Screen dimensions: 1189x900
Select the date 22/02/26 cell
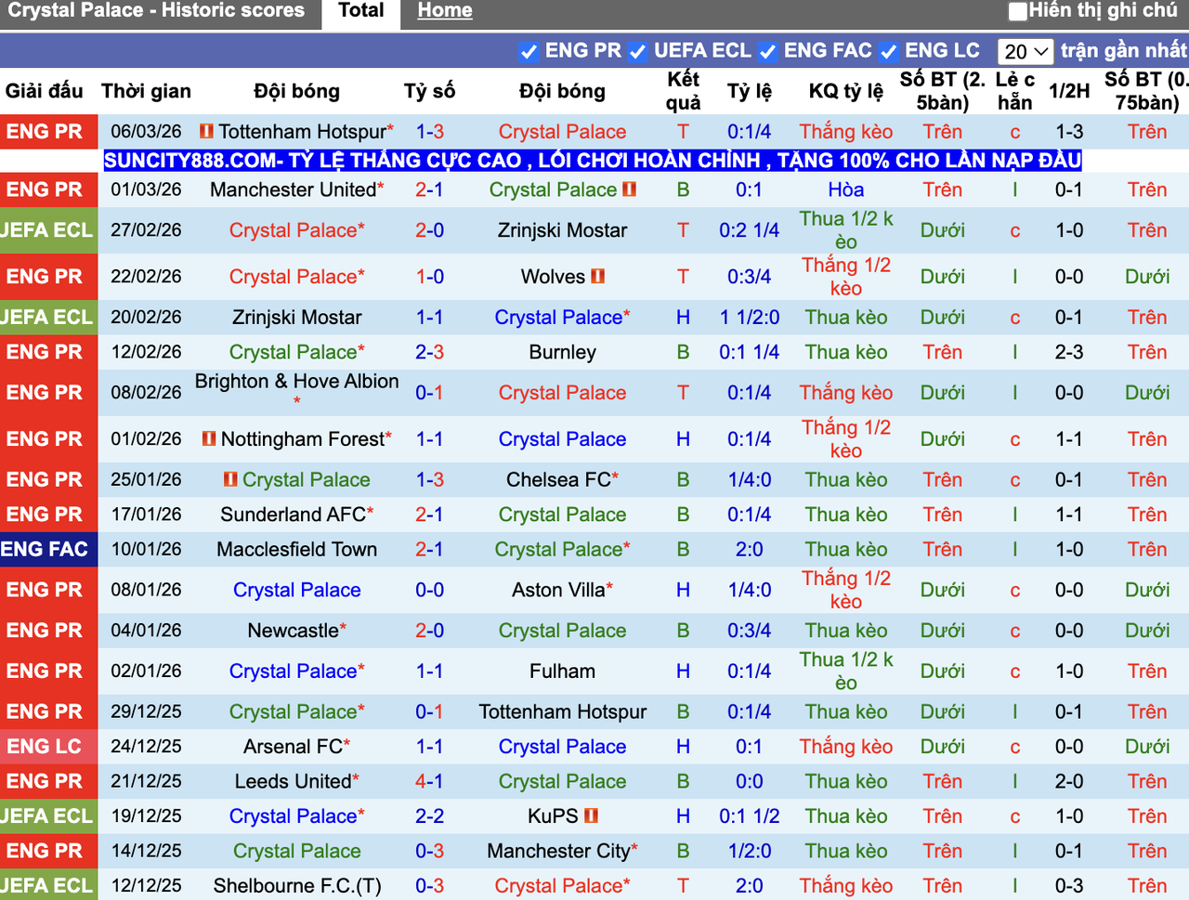146,277
